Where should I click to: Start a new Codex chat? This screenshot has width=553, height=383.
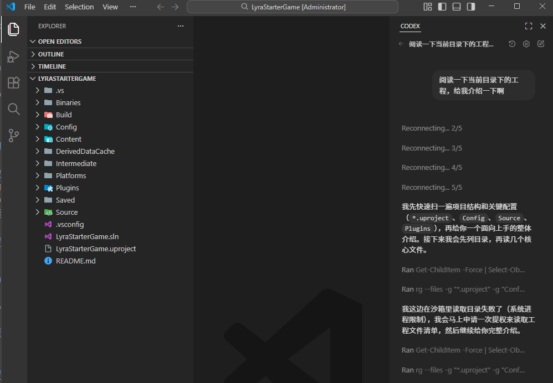541,44
